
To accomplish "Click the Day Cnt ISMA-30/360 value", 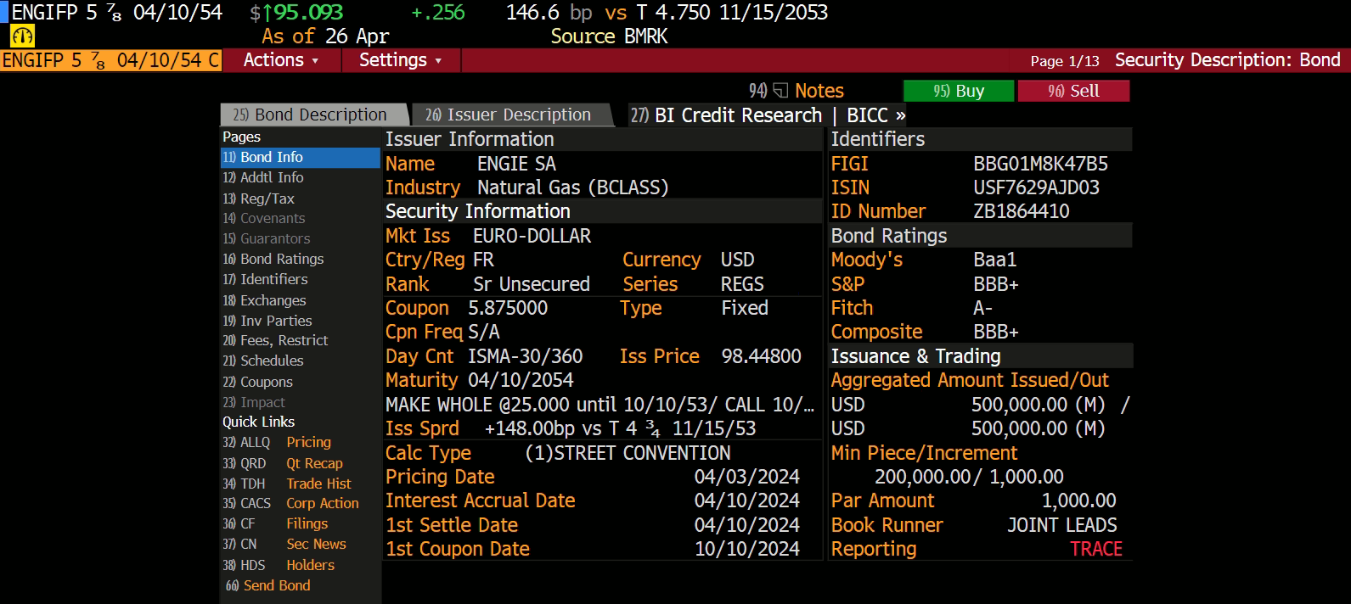I will point(526,356).
